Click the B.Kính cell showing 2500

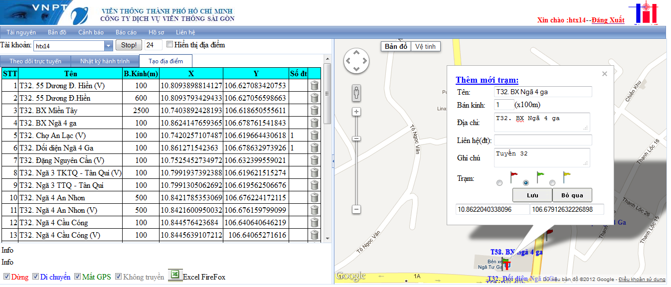(141, 111)
